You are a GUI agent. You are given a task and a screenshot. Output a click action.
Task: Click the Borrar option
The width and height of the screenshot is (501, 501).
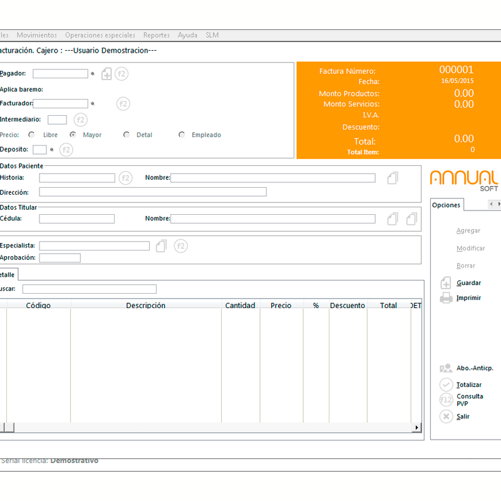(466, 266)
